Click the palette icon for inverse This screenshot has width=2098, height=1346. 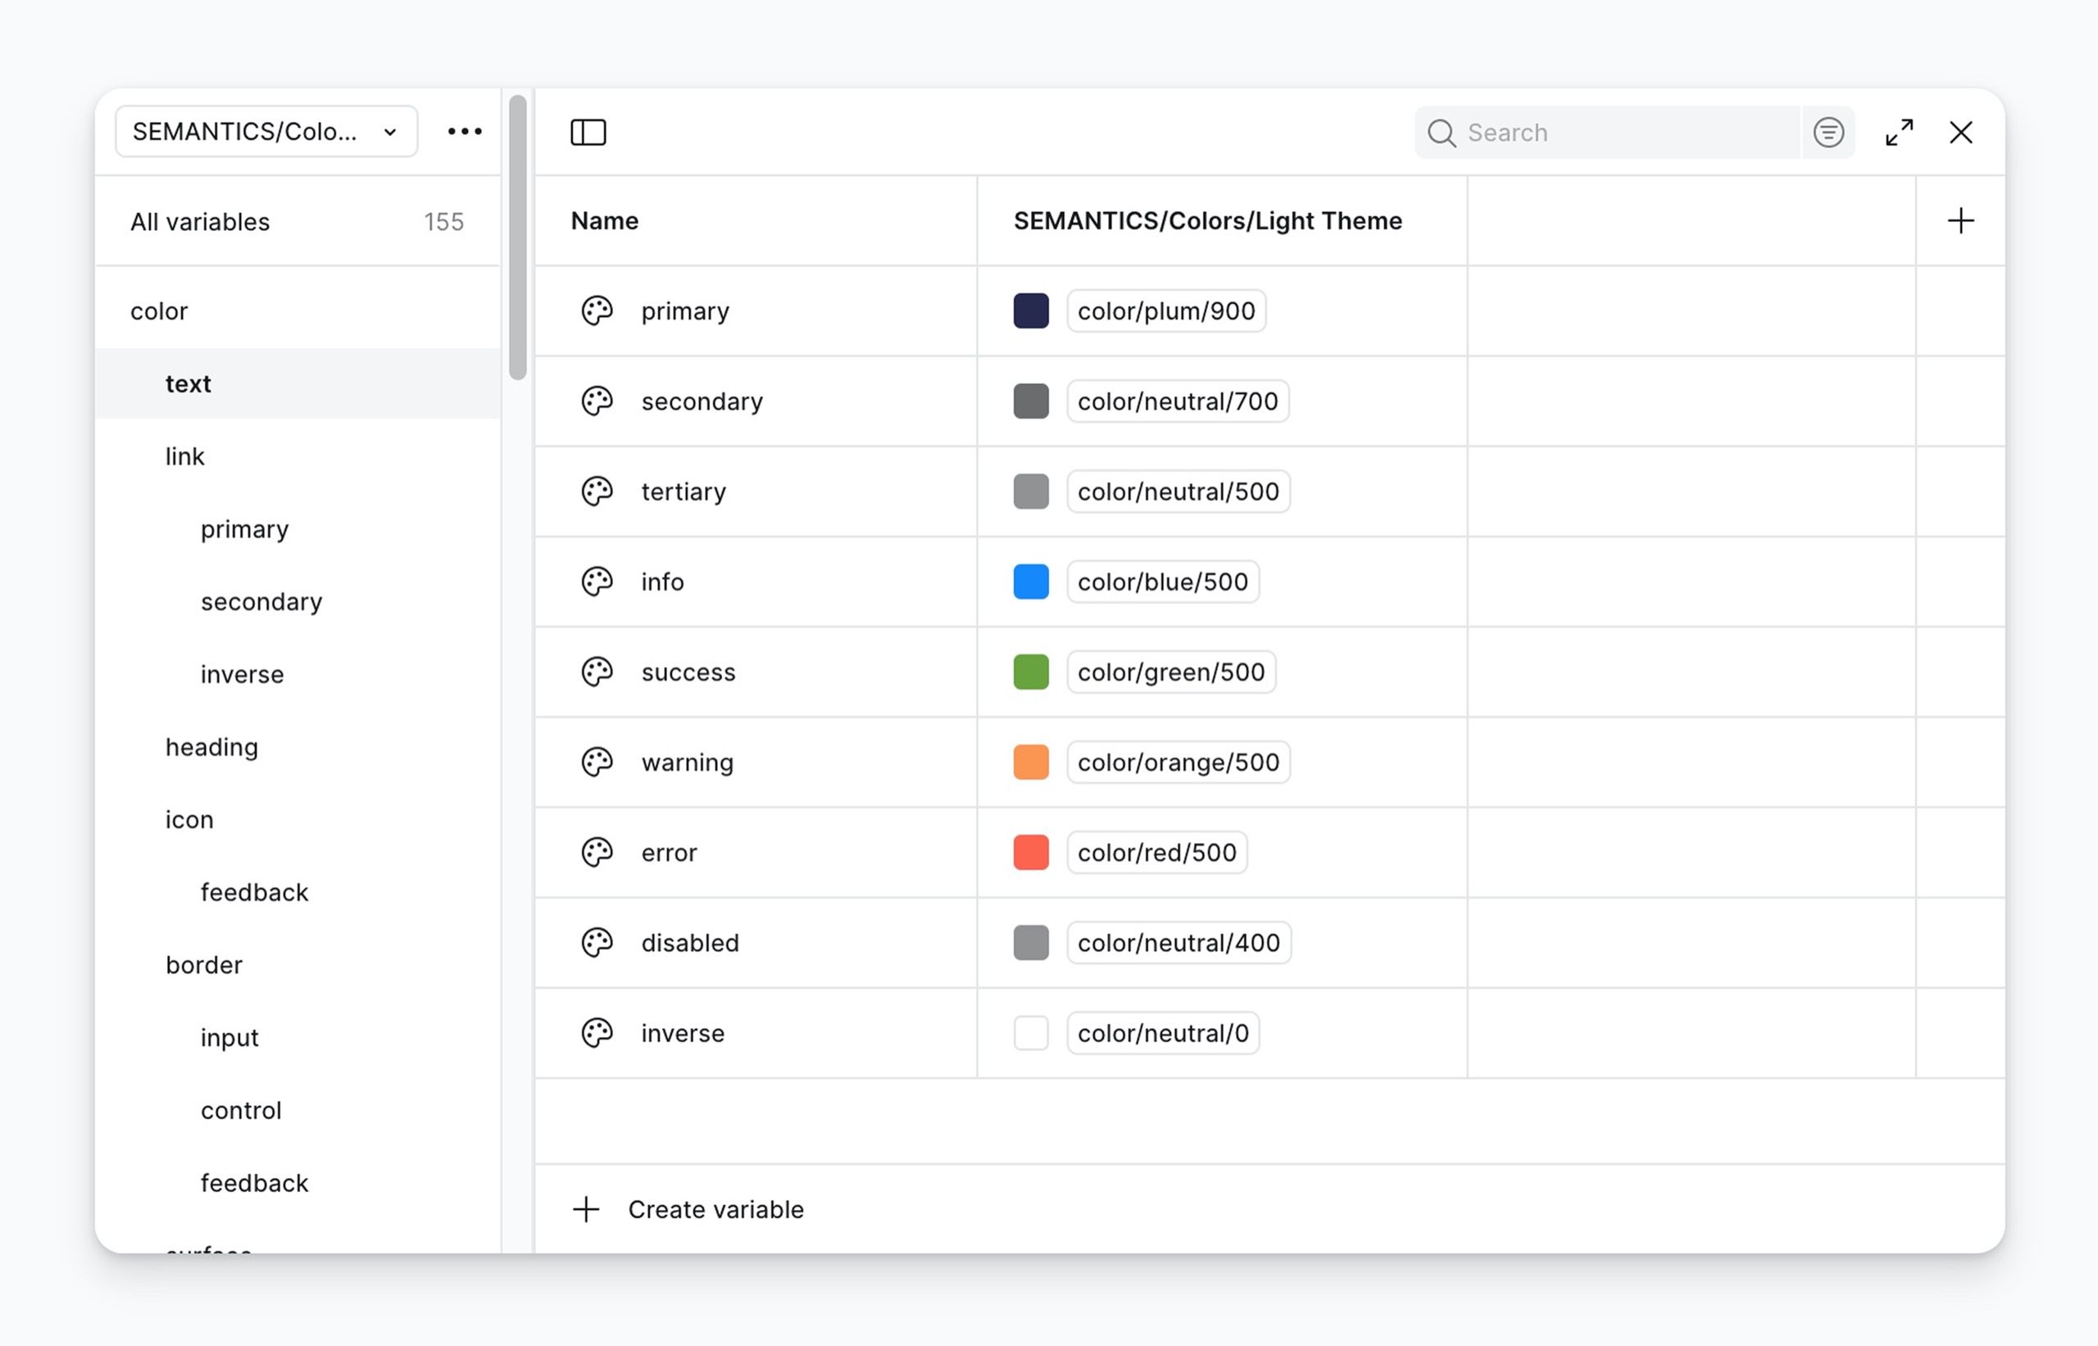coord(597,1033)
